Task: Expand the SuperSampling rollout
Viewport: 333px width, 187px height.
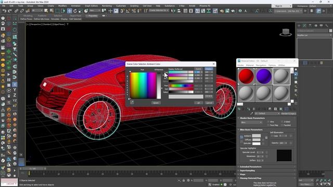Action: [x=247, y=170]
